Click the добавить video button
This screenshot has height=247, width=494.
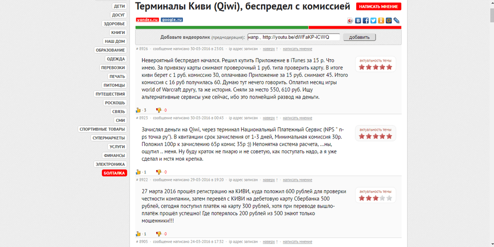pos(360,37)
